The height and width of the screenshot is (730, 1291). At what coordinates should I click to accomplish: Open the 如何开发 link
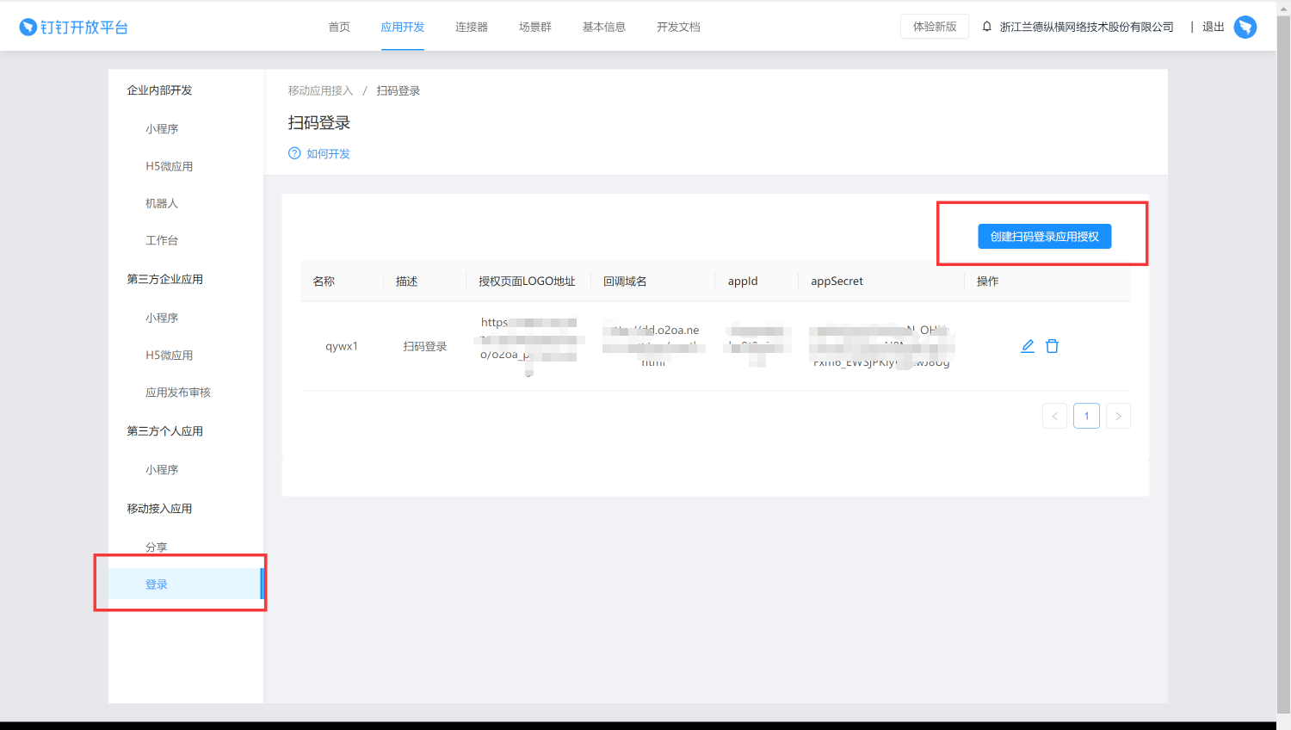[326, 153]
